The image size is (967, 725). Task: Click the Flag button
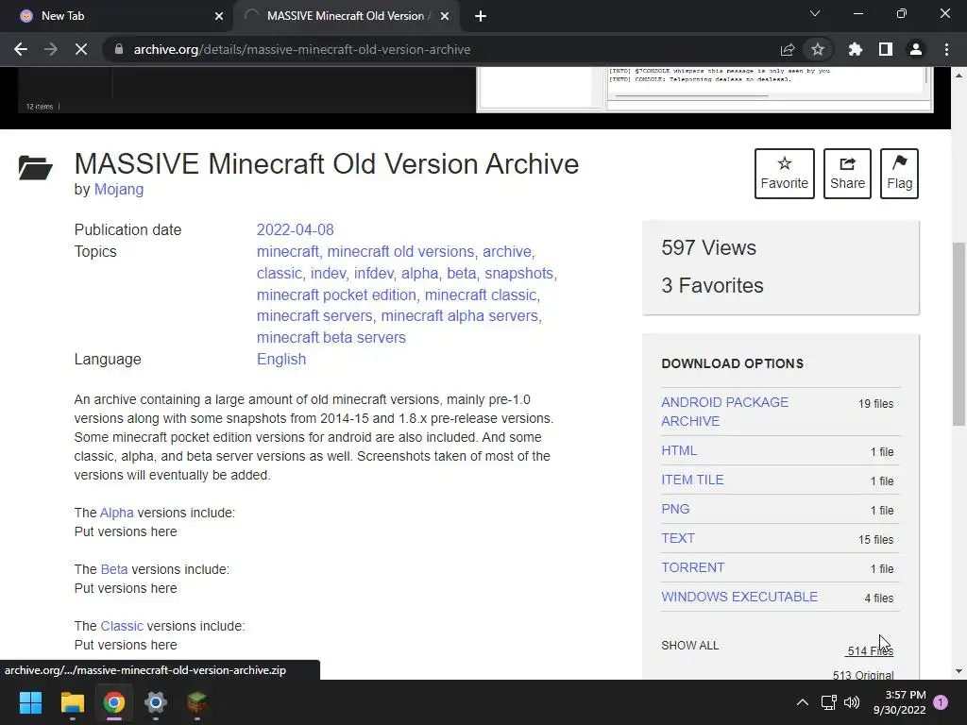(x=899, y=174)
